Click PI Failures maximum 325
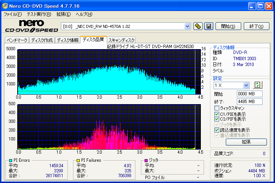275x183 pixels. click(x=128, y=171)
